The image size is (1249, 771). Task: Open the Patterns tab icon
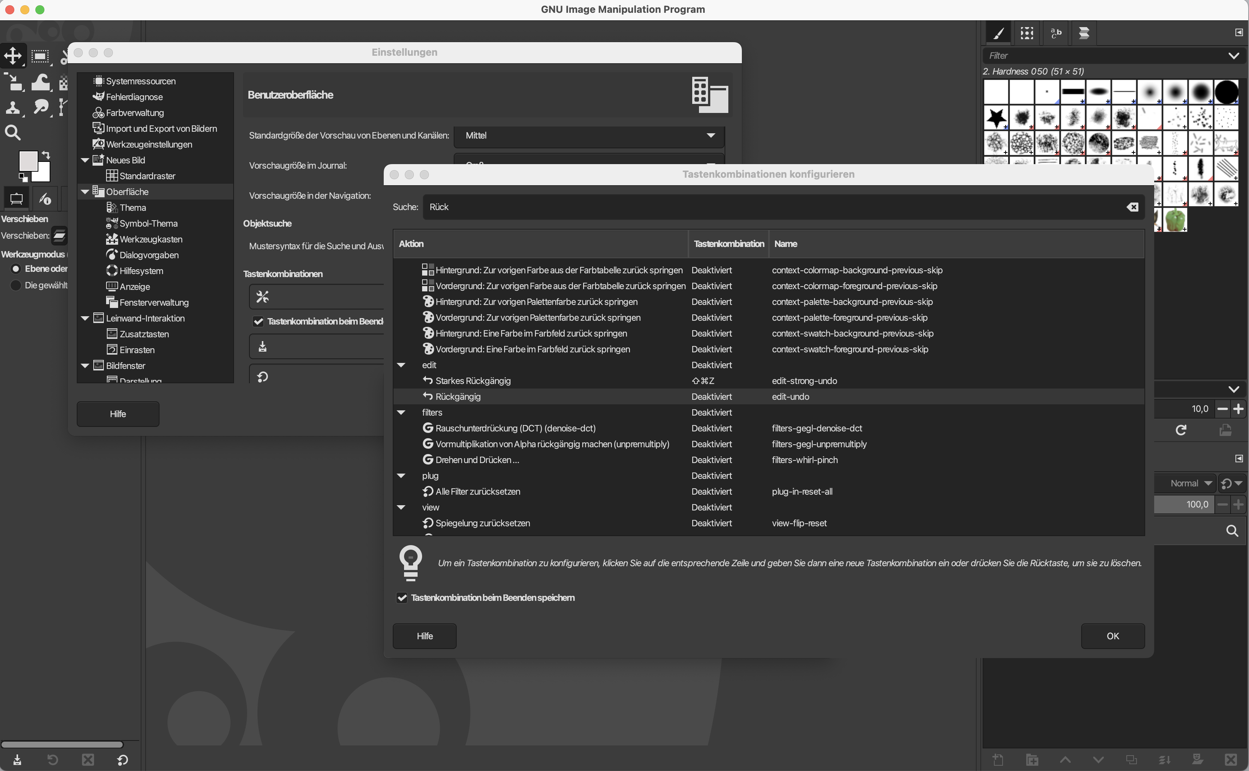[x=1027, y=33]
